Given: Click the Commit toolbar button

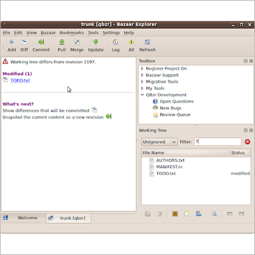Looking at the screenshot, I should [x=41, y=45].
